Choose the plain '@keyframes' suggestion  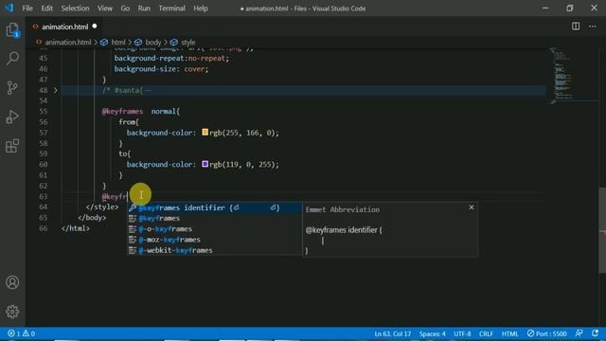tap(215, 219)
